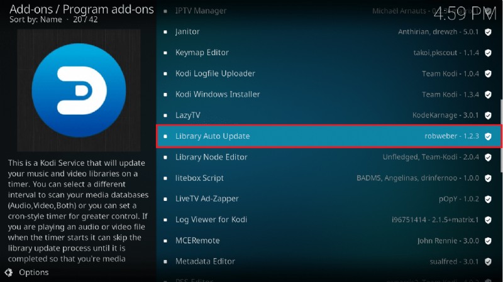Click 'takoi,pkscout - 1.1.4' text

tap(446, 53)
